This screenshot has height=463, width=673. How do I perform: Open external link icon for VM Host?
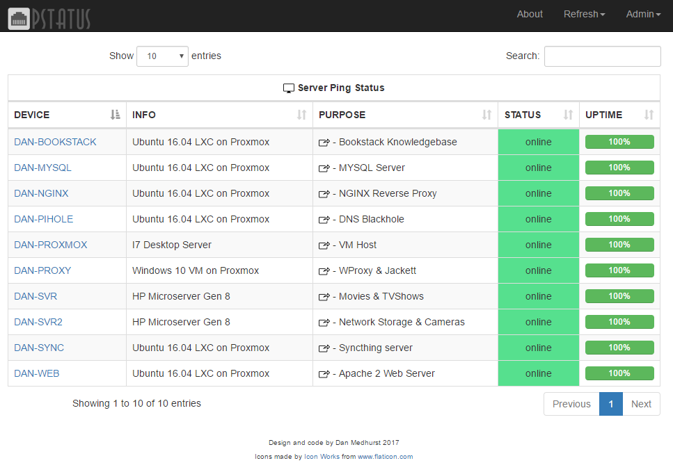[x=324, y=245]
